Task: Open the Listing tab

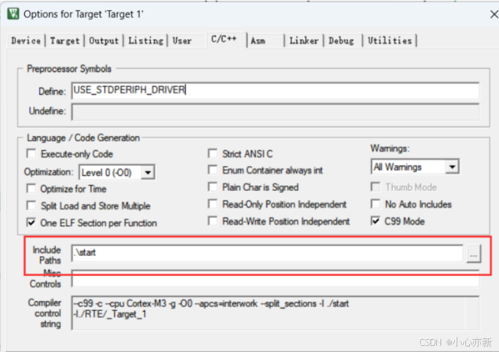Action: click(x=146, y=40)
